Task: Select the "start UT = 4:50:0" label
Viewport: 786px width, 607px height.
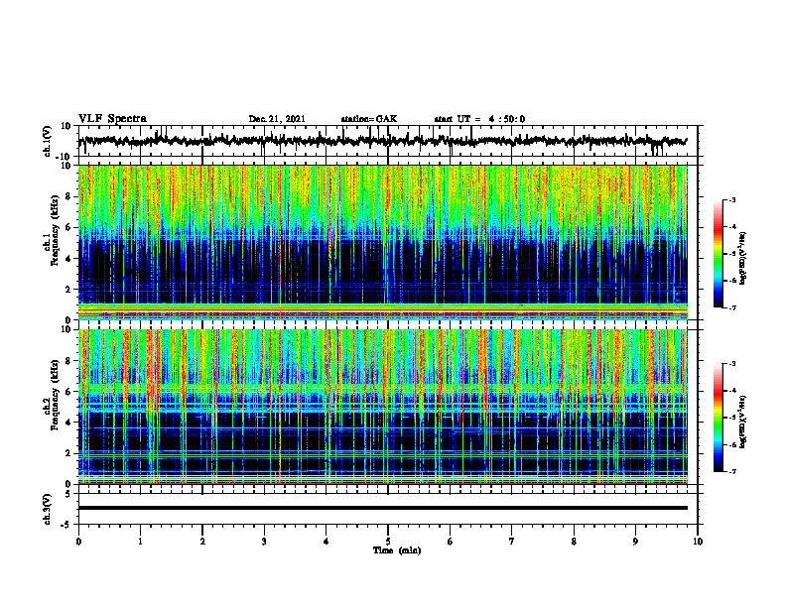Action: [479, 119]
